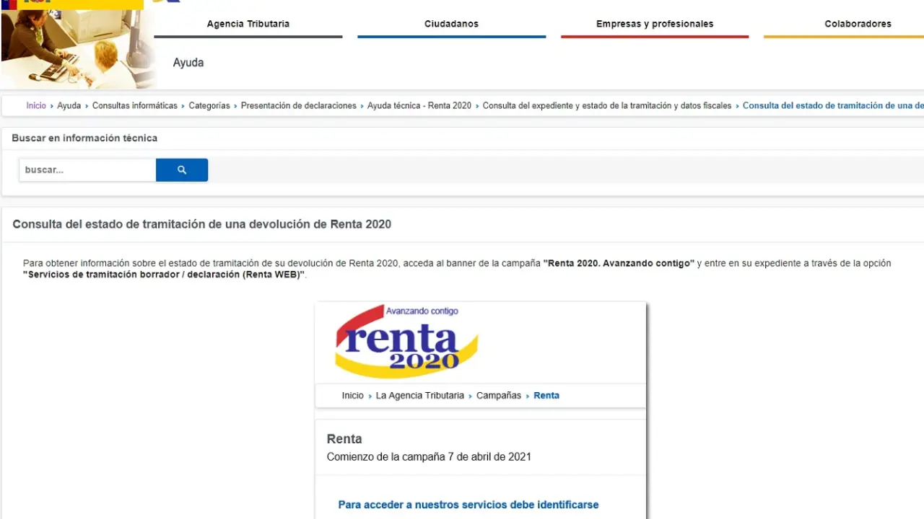Click Renta in the banner breadcrumb
The image size is (924, 519).
(546, 396)
